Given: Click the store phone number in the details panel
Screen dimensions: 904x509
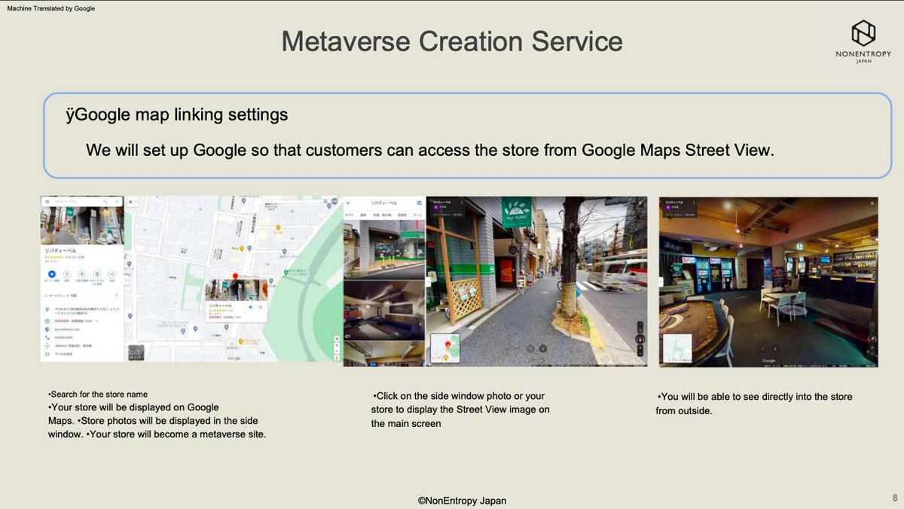Looking at the screenshot, I should [x=63, y=337].
